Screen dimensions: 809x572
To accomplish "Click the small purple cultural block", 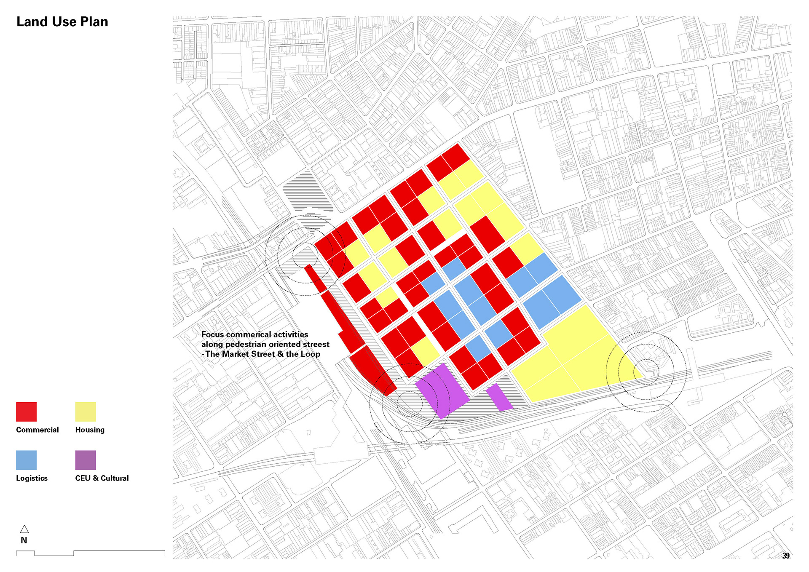I will [500, 397].
